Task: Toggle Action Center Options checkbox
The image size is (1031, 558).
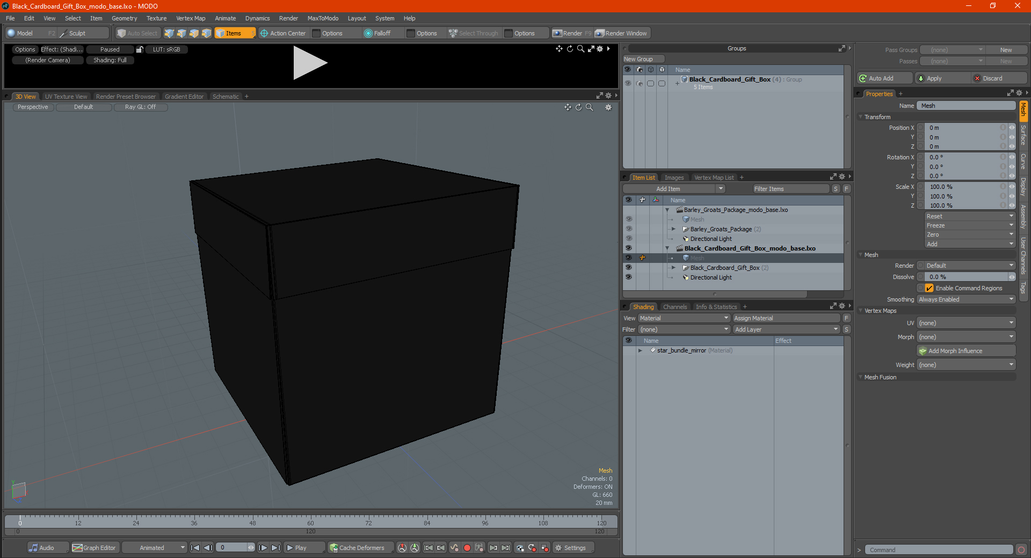Action: point(317,33)
